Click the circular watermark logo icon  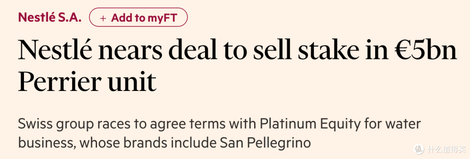[419, 149]
